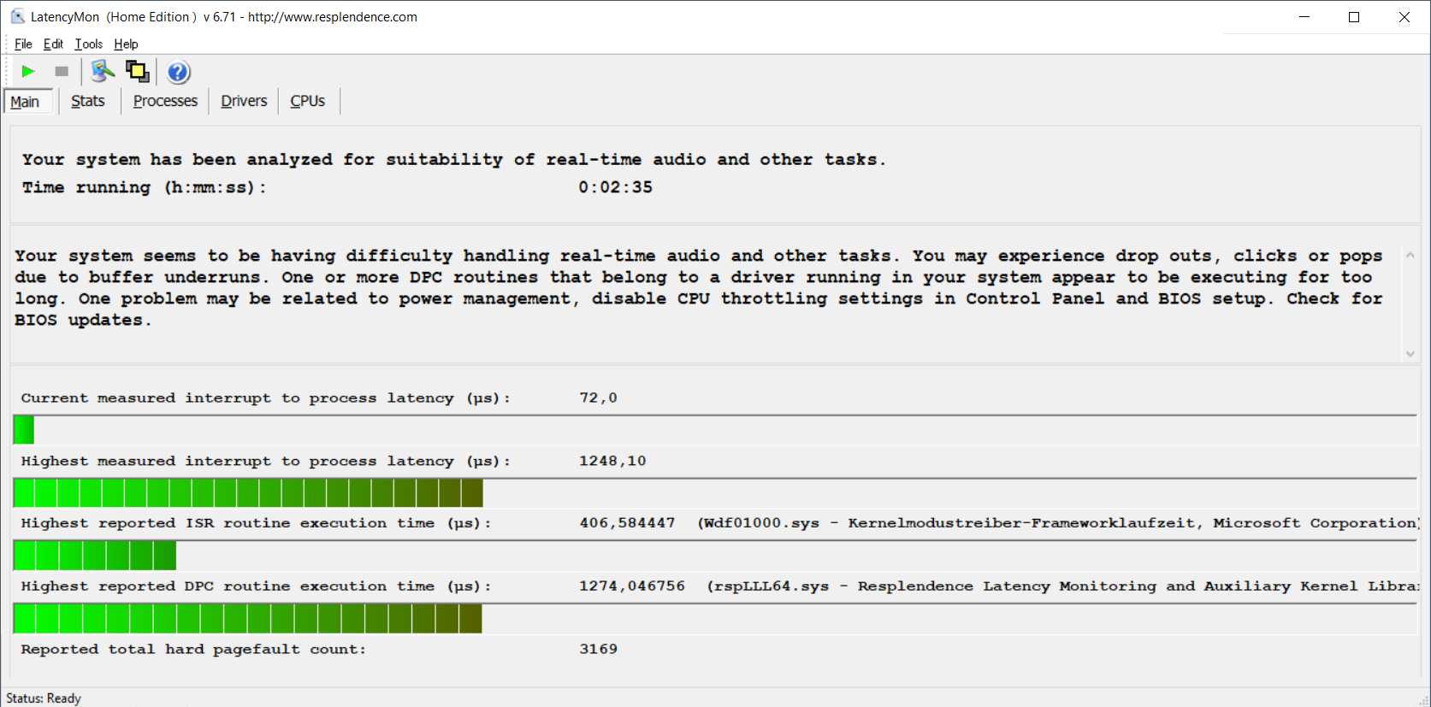
Task: Switch to the Main tab
Action: pos(25,102)
